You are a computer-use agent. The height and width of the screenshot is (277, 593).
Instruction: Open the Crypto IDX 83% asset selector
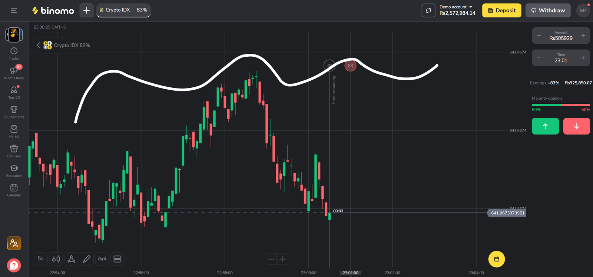[x=64, y=45]
